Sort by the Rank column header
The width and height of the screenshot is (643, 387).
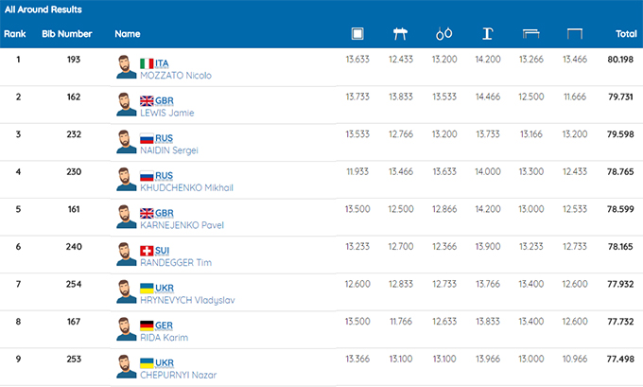coord(14,34)
